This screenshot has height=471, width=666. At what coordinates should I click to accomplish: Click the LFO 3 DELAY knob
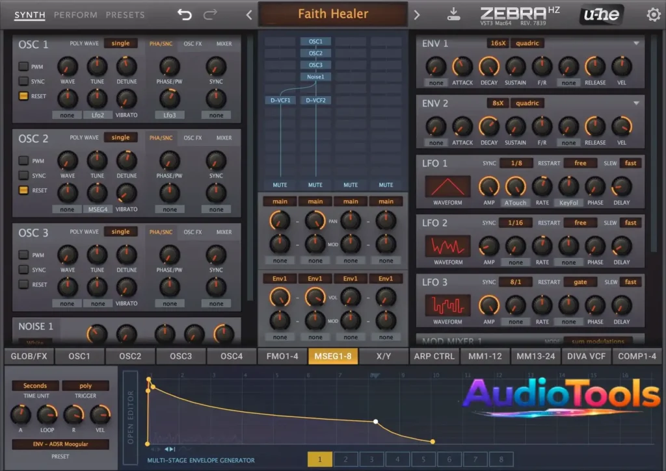pyautogui.click(x=621, y=305)
